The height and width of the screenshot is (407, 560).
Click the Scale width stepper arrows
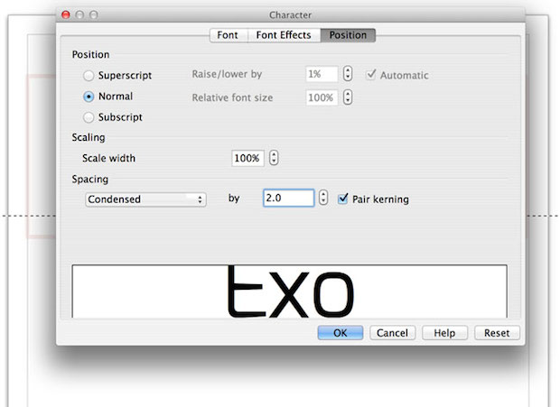(275, 158)
